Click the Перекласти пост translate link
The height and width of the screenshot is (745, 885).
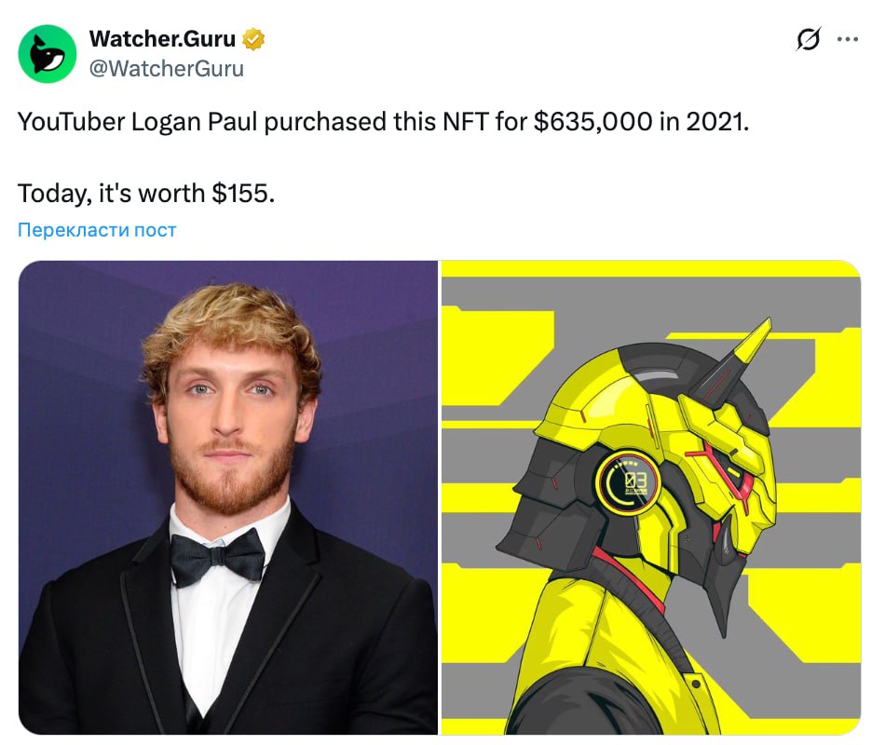97,230
